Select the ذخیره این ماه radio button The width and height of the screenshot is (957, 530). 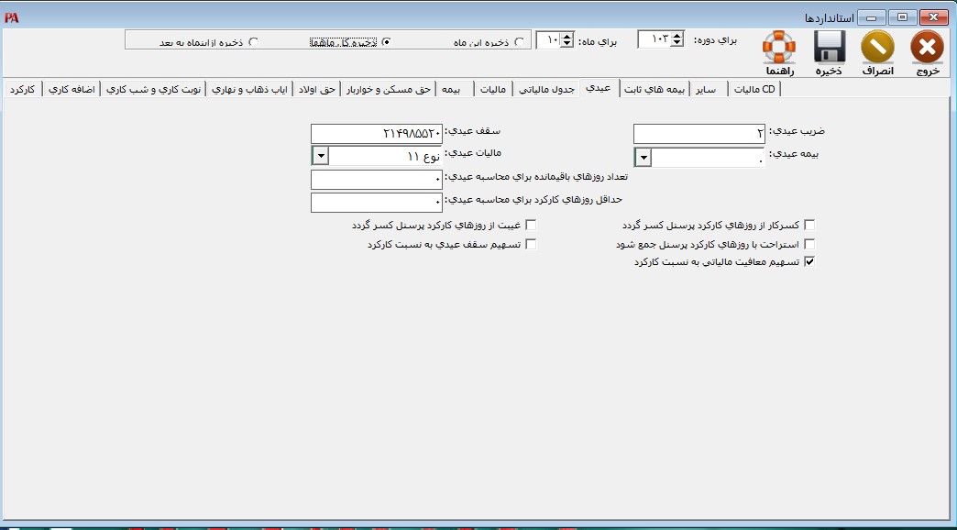(521, 41)
